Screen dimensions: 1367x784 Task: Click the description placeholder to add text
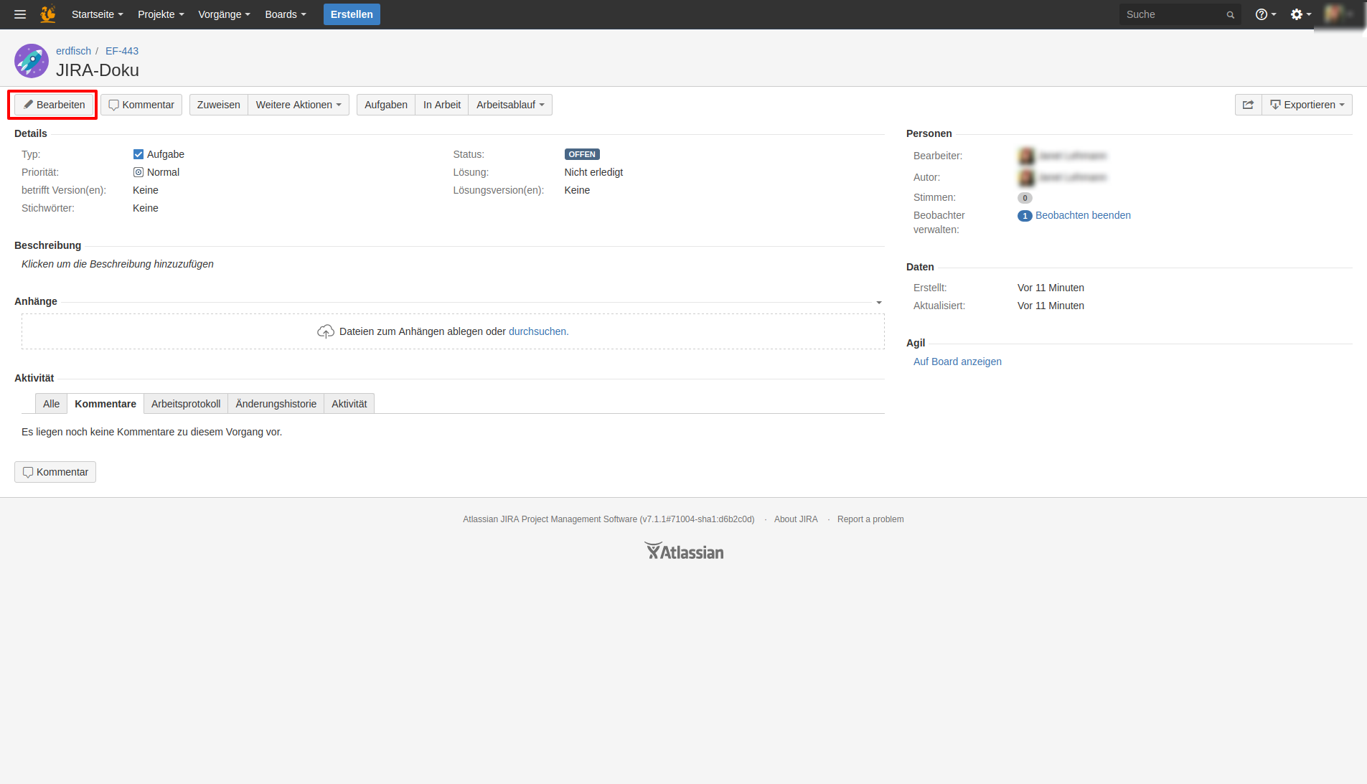[x=118, y=264]
